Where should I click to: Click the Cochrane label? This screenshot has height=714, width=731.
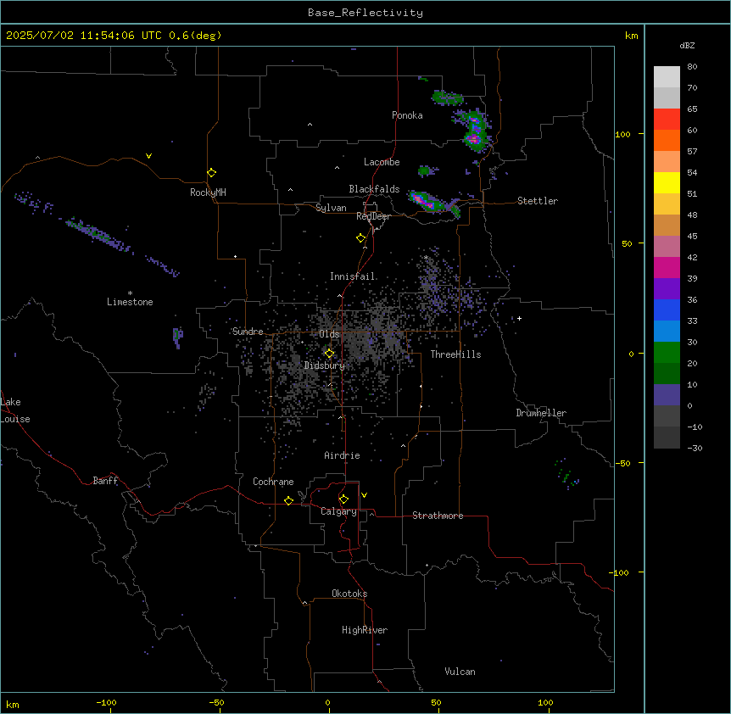(273, 482)
